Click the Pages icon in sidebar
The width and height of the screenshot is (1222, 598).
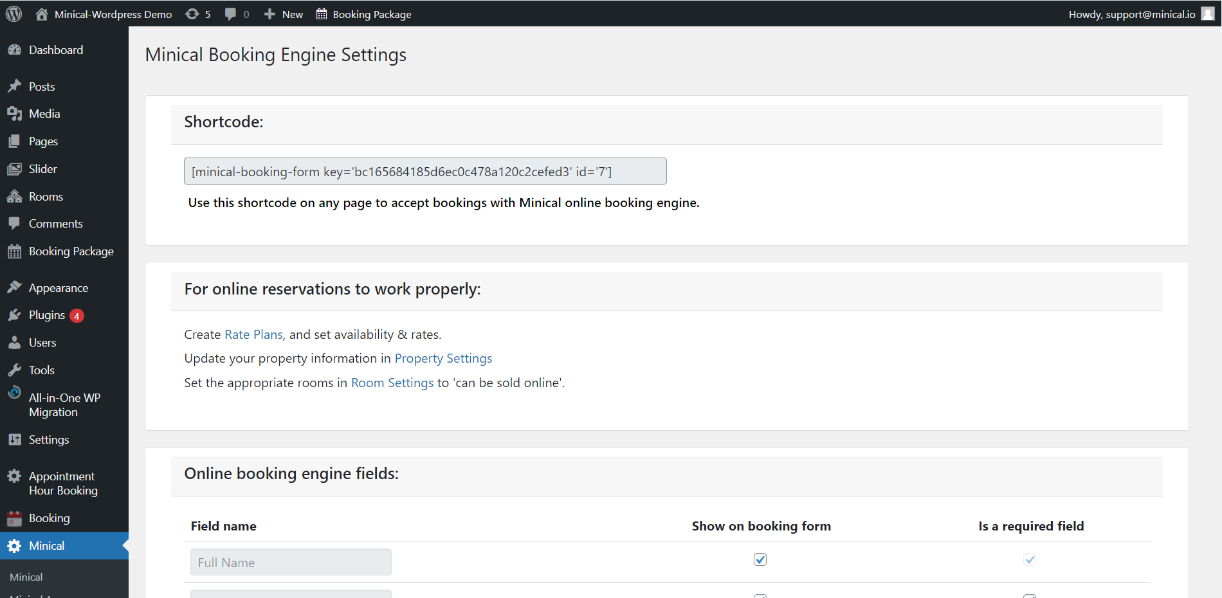pos(14,141)
